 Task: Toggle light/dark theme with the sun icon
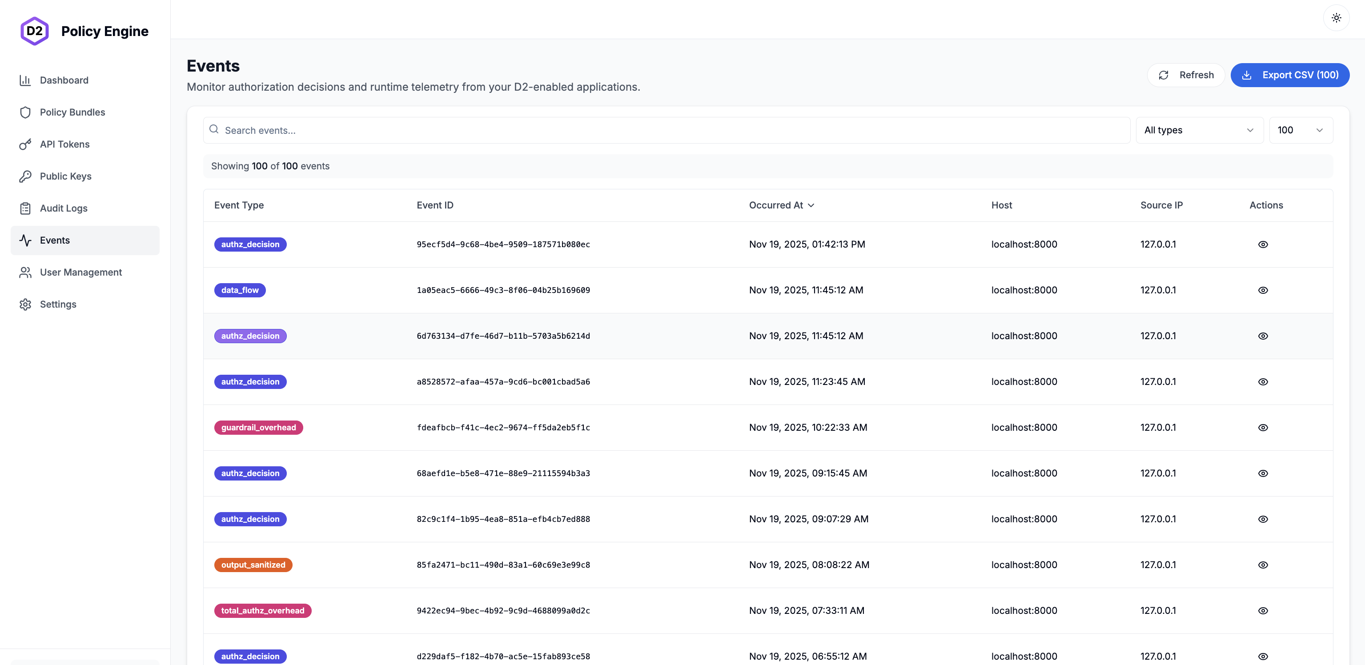tap(1337, 18)
